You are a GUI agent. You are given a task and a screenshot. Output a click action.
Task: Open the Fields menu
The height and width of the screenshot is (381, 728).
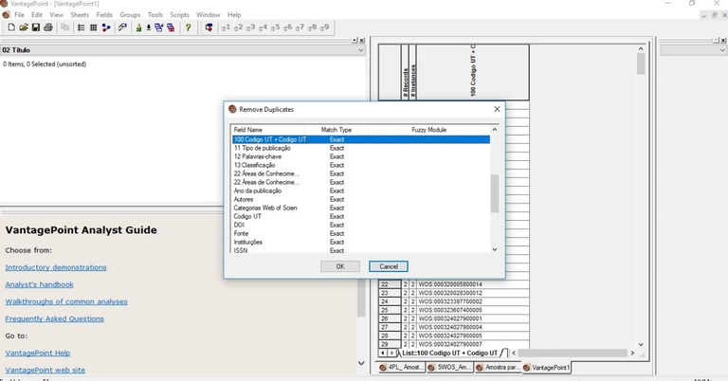[x=104, y=15]
